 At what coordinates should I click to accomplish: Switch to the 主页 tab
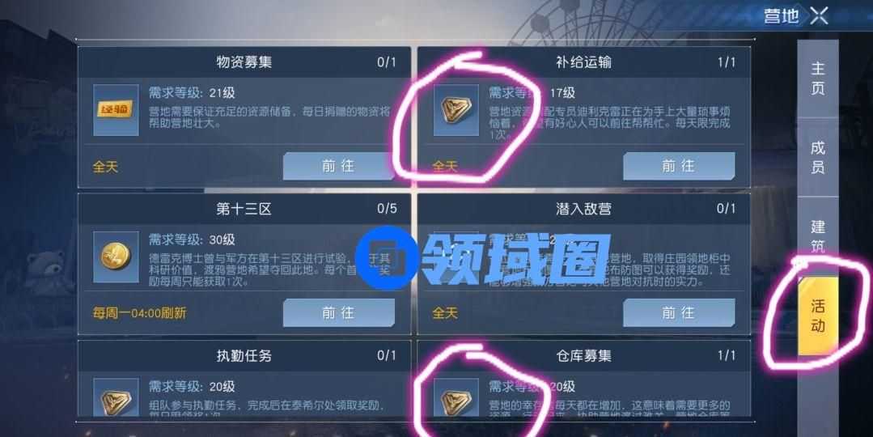click(817, 78)
